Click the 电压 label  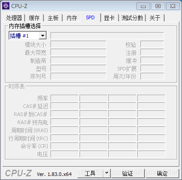pyautogui.click(x=42, y=155)
